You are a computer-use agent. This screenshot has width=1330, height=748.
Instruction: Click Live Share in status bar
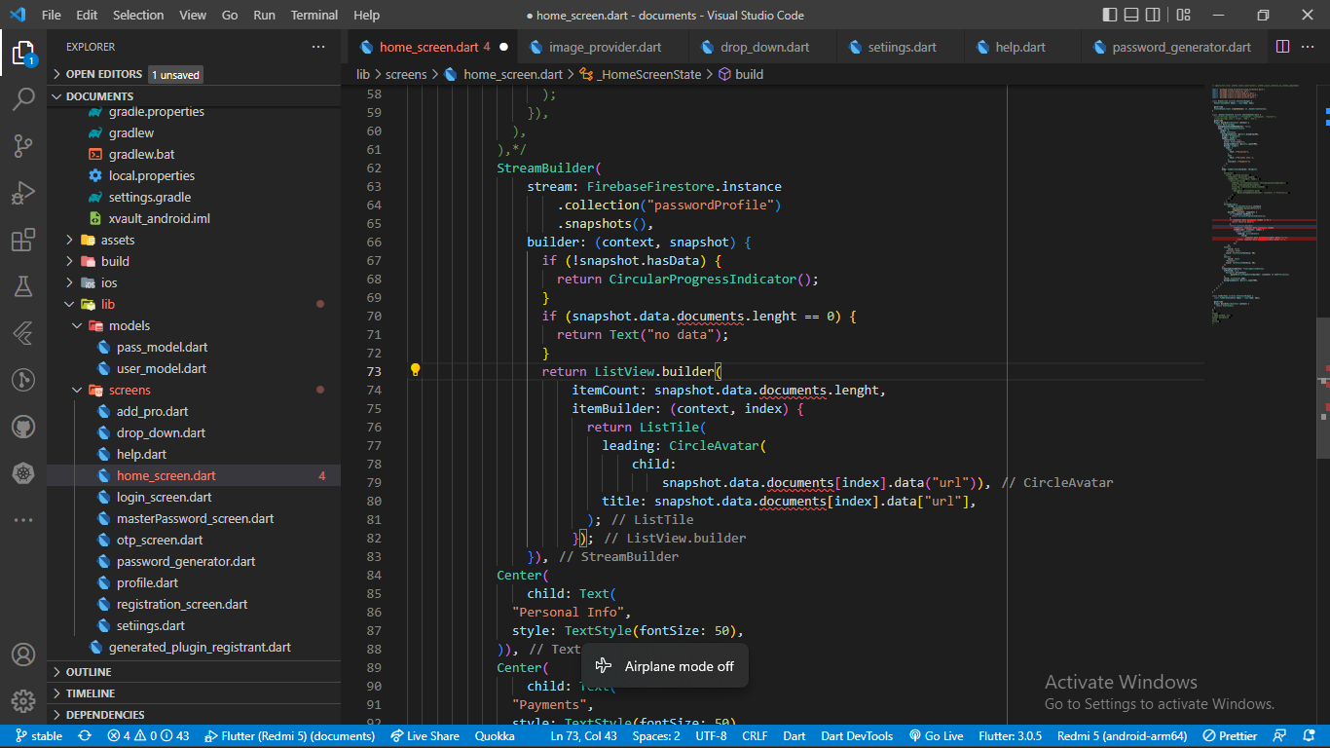tap(425, 736)
